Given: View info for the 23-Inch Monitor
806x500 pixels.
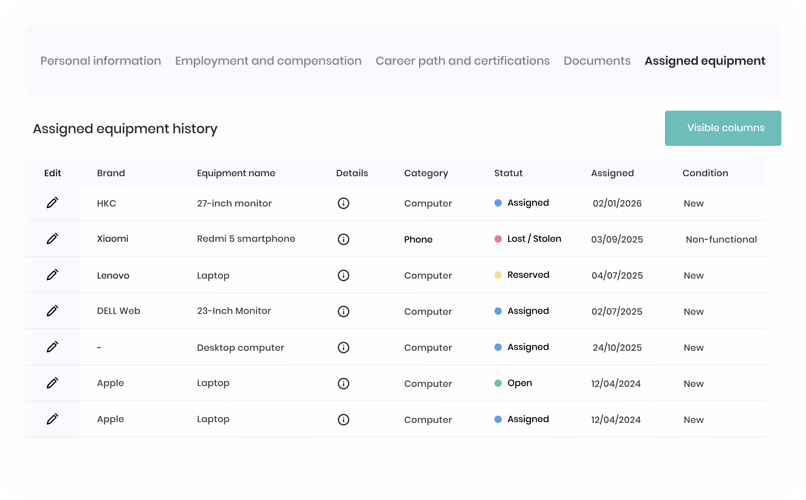Looking at the screenshot, I should pos(344,311).
